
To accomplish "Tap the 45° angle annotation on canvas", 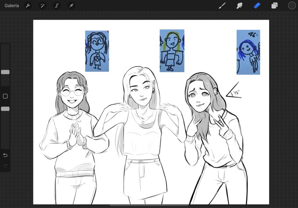I will [x=234, y=91].
